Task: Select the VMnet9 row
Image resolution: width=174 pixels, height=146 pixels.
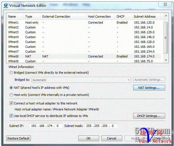Action: pyautogui.click(x=84, y=61)
